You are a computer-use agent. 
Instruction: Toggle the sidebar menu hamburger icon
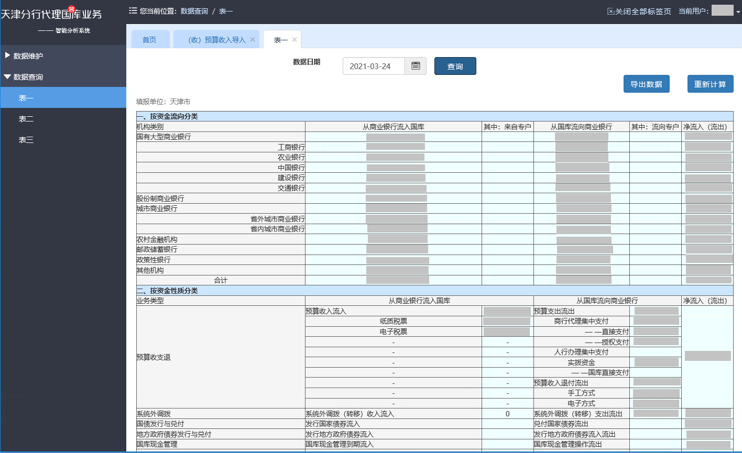click(133, 10)
